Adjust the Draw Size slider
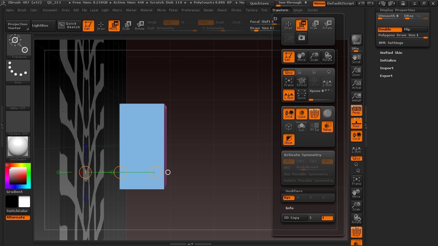Viewport: 438px width, 246px height. (262, 29)
